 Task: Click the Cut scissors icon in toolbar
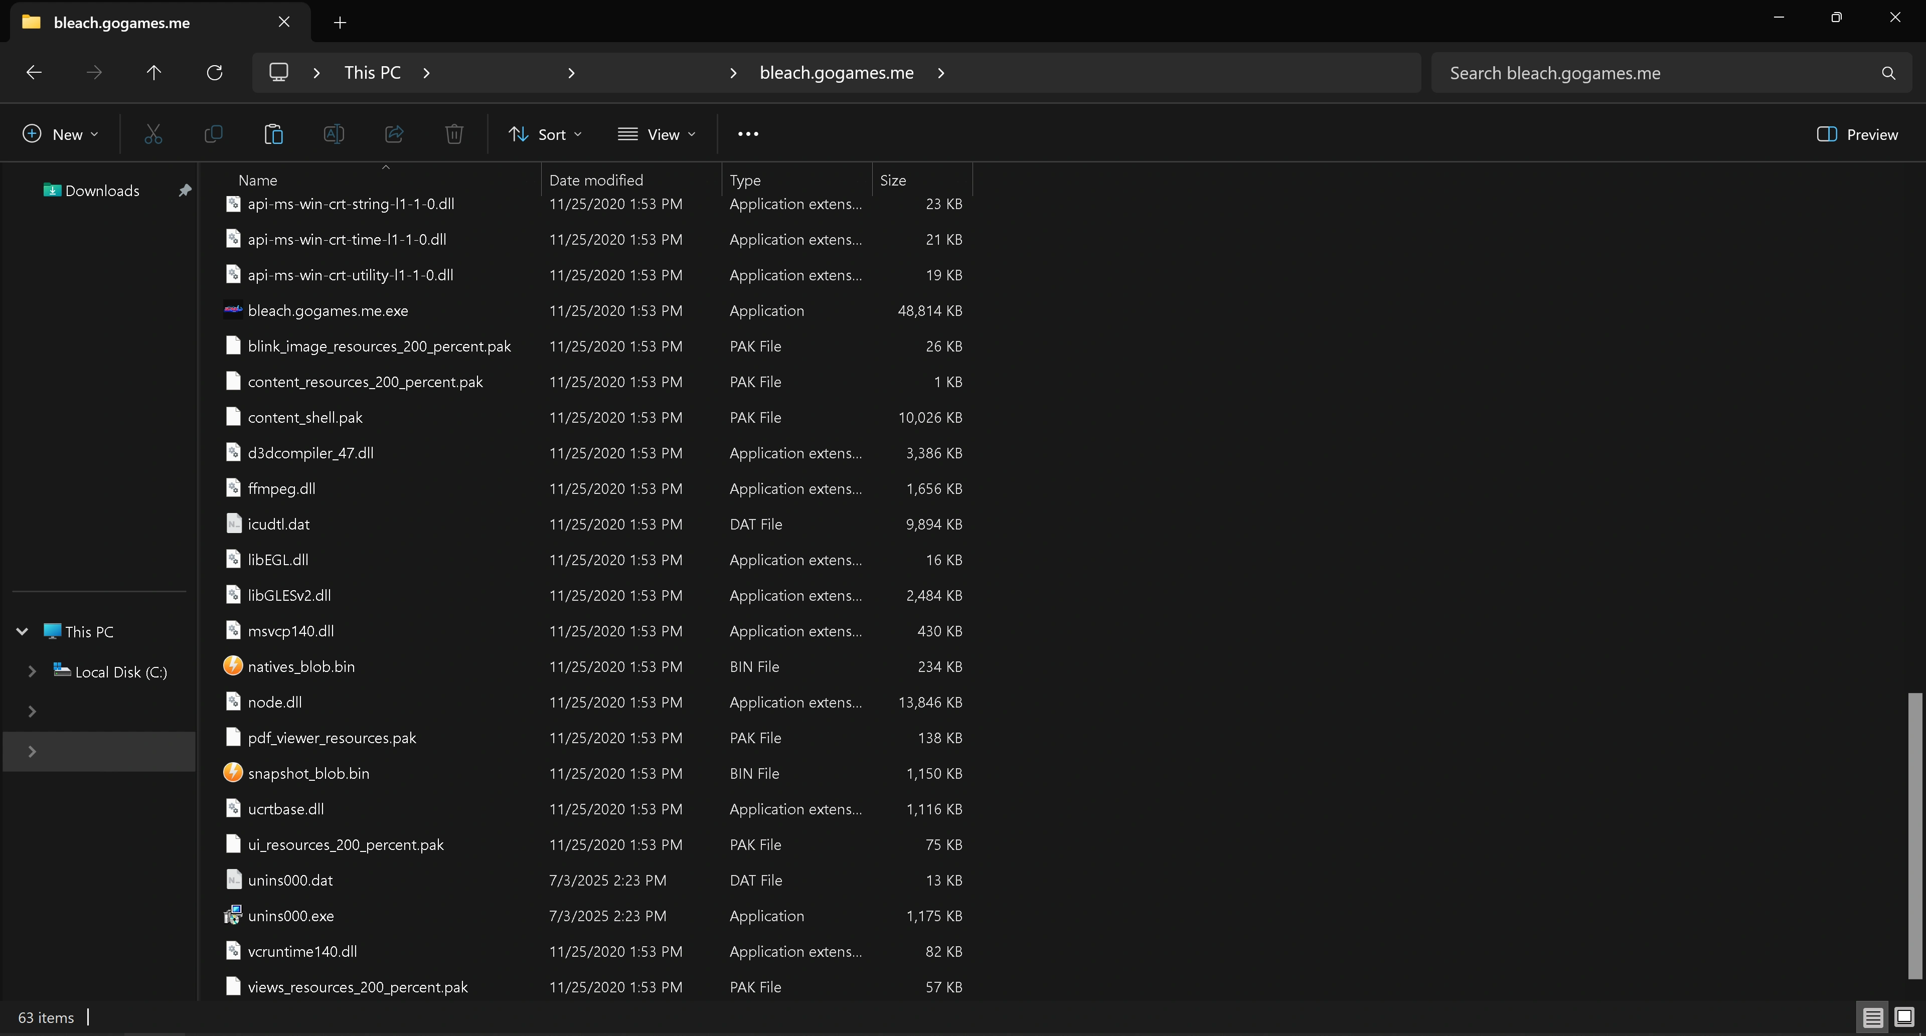tap(153, 134)
